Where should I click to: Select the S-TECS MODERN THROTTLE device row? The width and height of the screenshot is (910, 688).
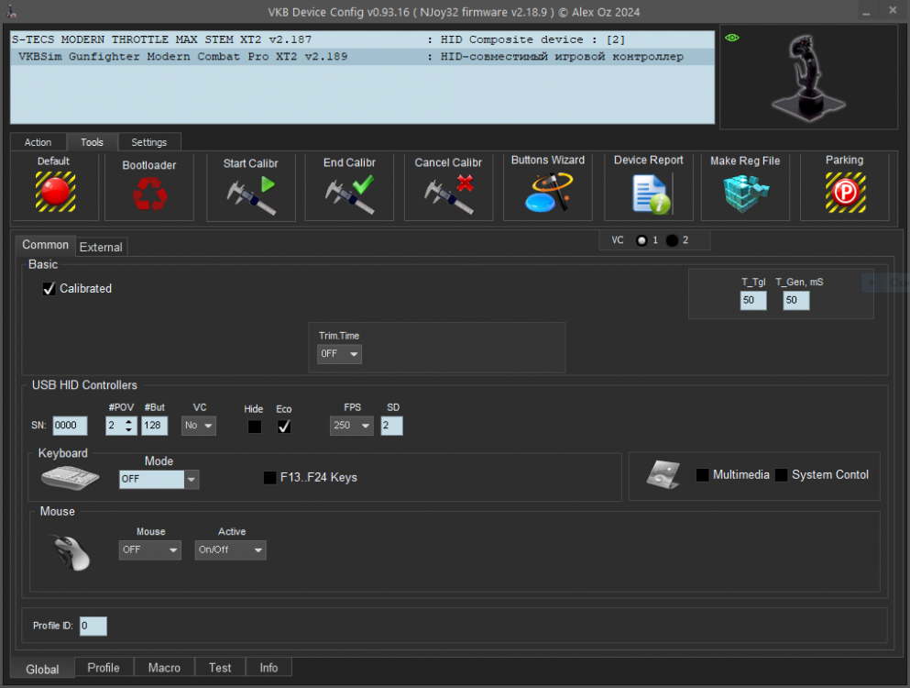click(362, 39)
